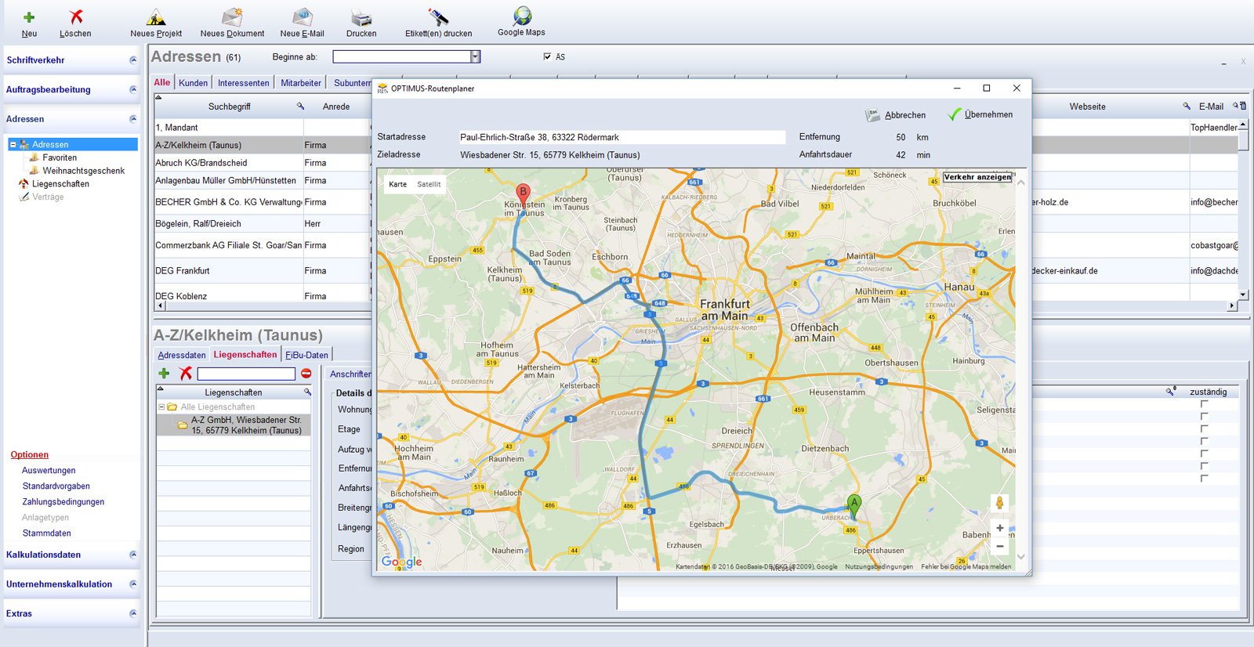Switch to the Interessenten tab
1254x647 pixels.
click(244, 83)
